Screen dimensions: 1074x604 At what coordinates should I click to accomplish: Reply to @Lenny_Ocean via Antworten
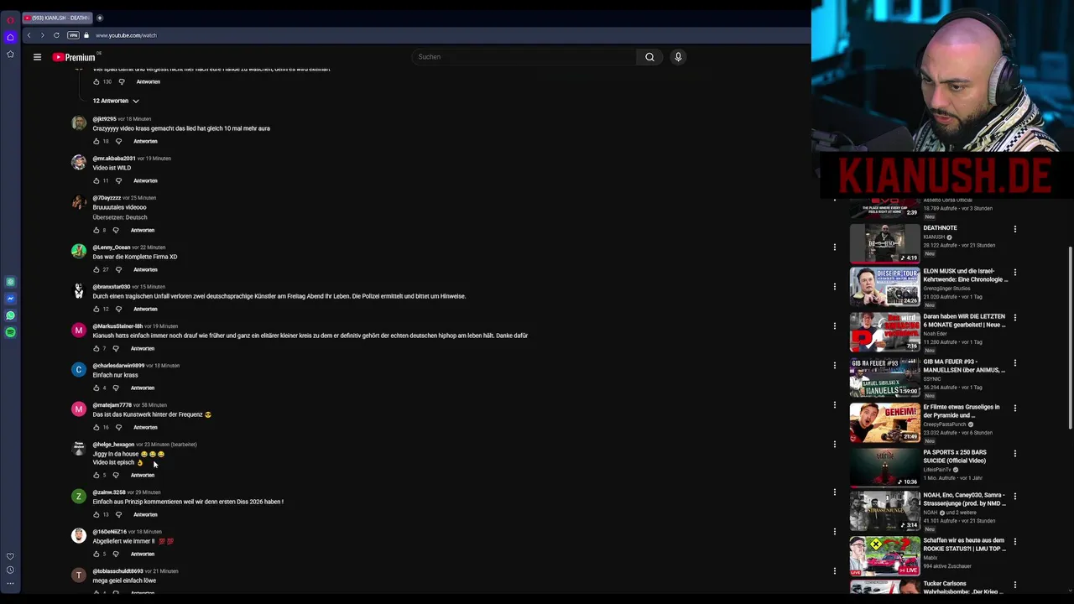[145, 269]
